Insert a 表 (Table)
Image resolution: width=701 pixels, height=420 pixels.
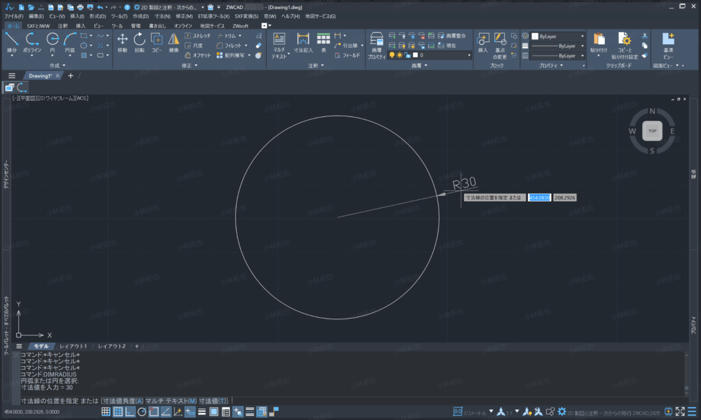click(x=323, y=43)
